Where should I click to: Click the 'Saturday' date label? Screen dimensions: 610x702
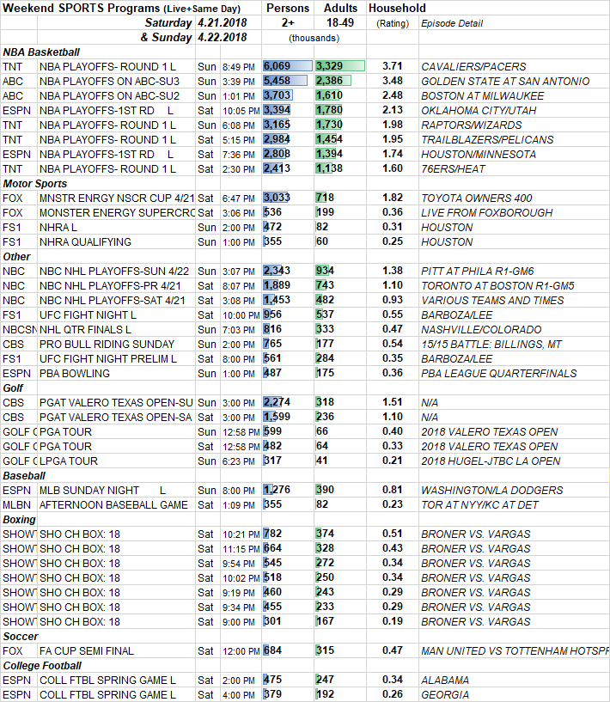coord(168,23)
